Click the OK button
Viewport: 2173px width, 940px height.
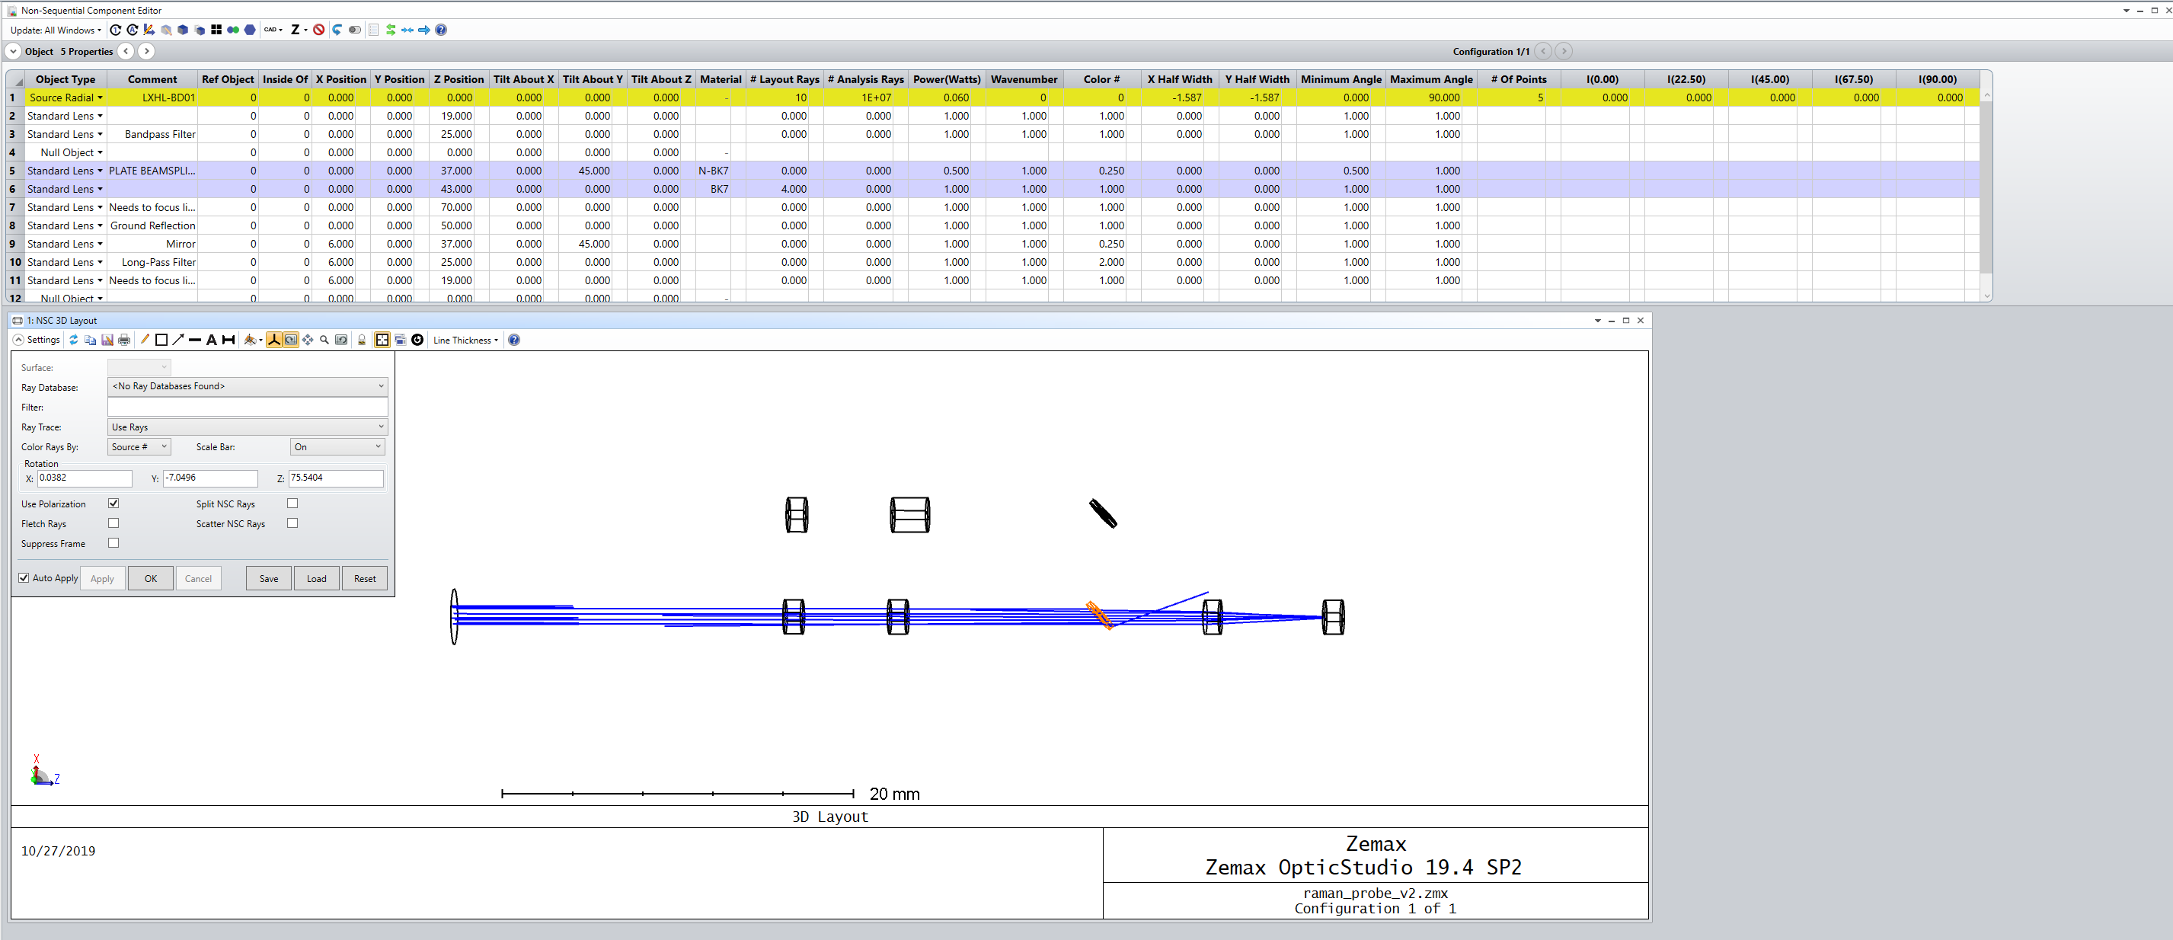151,579
